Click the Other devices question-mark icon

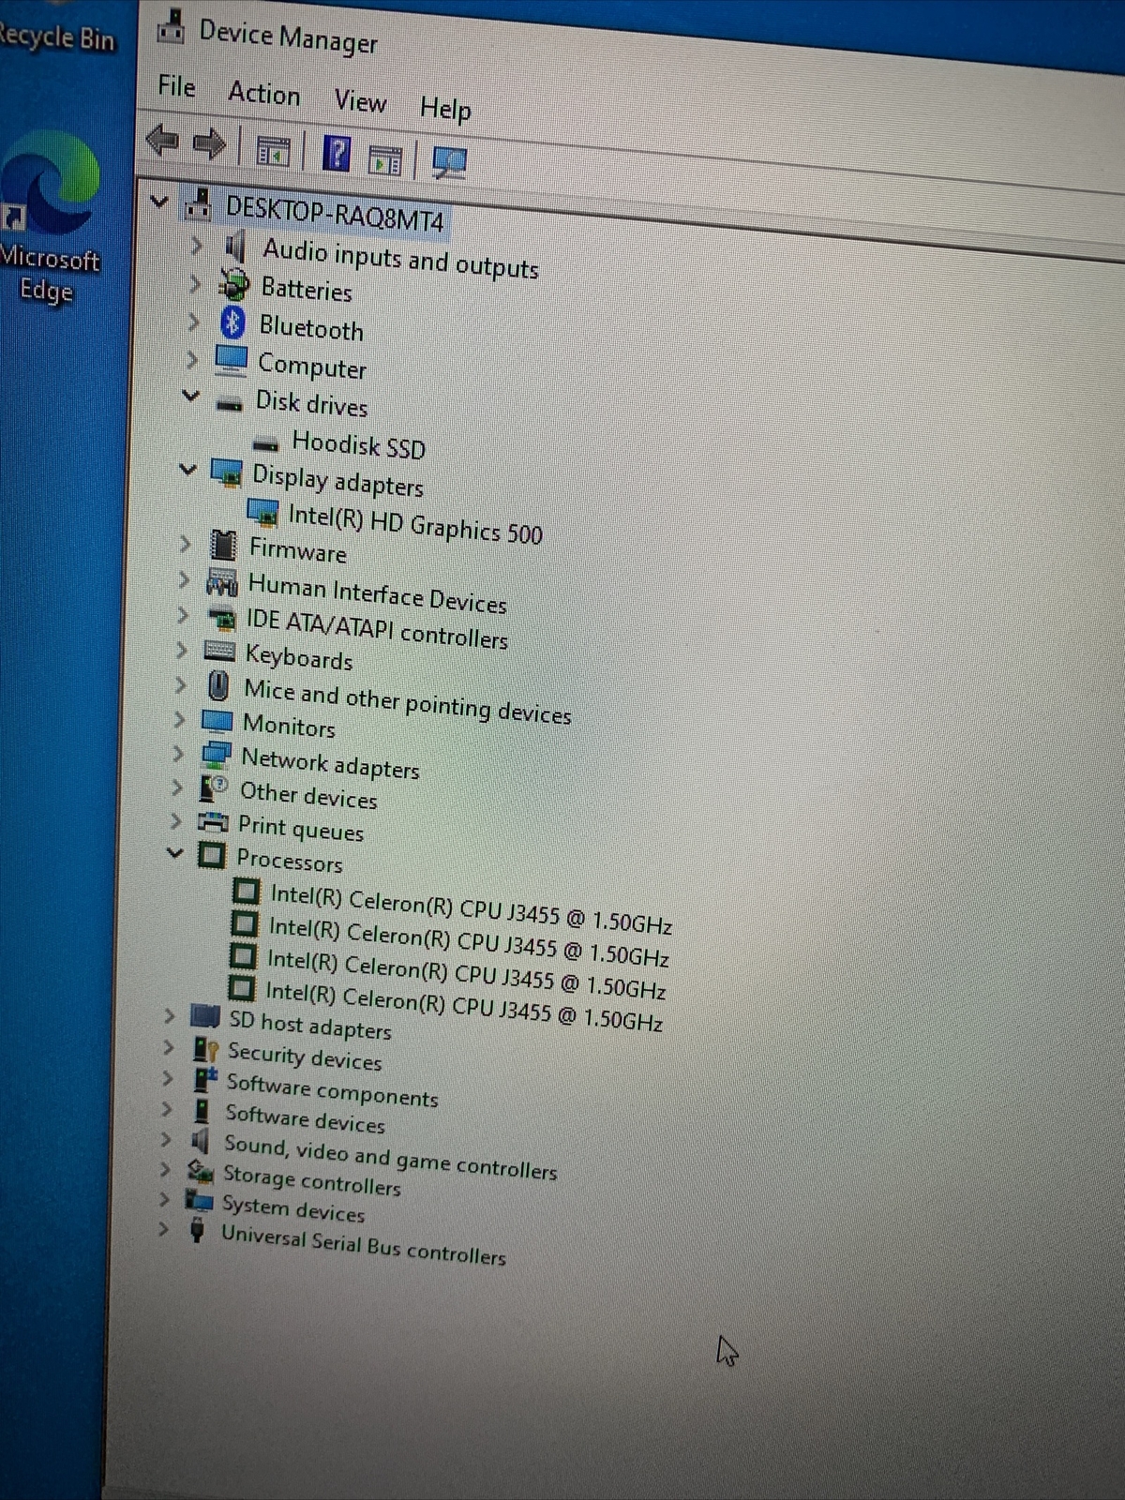[x=214, y=788]
